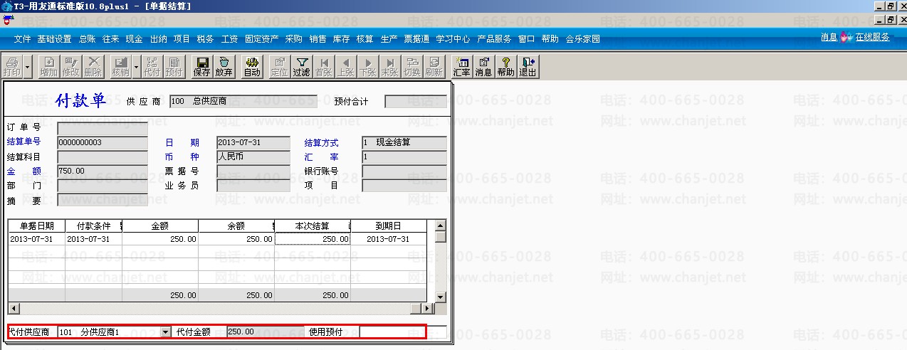Click the 切换 (Switch) toolbar icon

pyautogui.click(x=412, y=66)
